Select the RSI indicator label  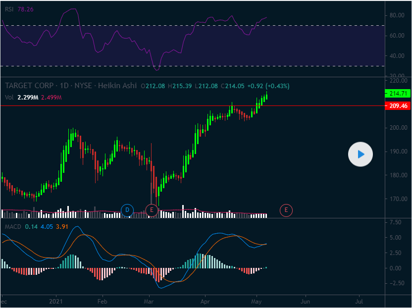pyautogui.click(x=9, y=9)
